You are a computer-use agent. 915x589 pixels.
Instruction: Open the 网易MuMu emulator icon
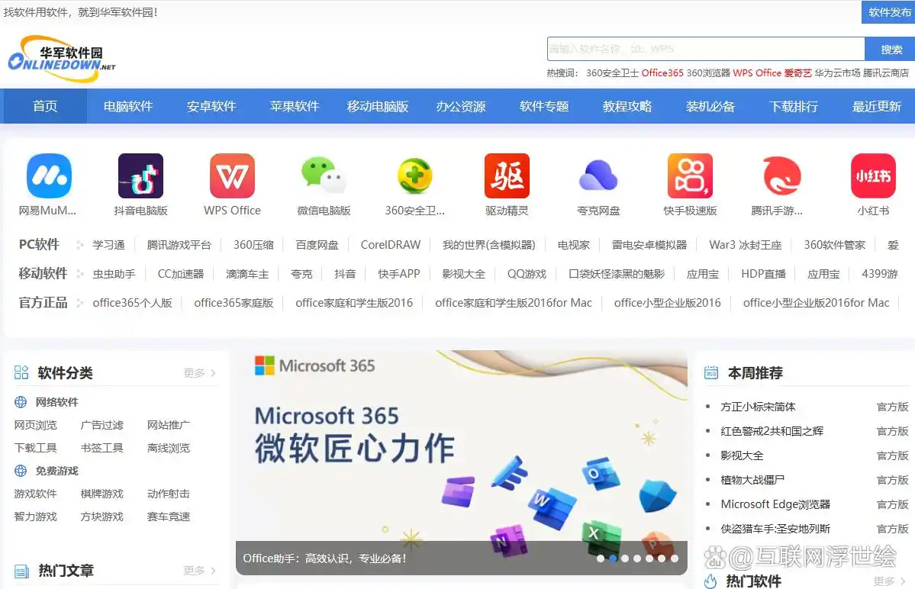49,177
